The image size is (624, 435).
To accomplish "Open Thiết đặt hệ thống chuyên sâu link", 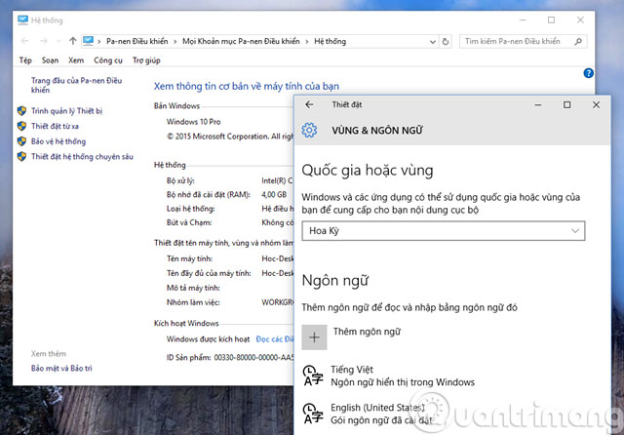I will (x=82, y=157).
